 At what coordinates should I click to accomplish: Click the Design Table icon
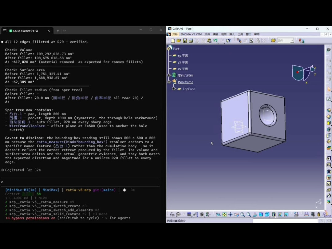189,215
